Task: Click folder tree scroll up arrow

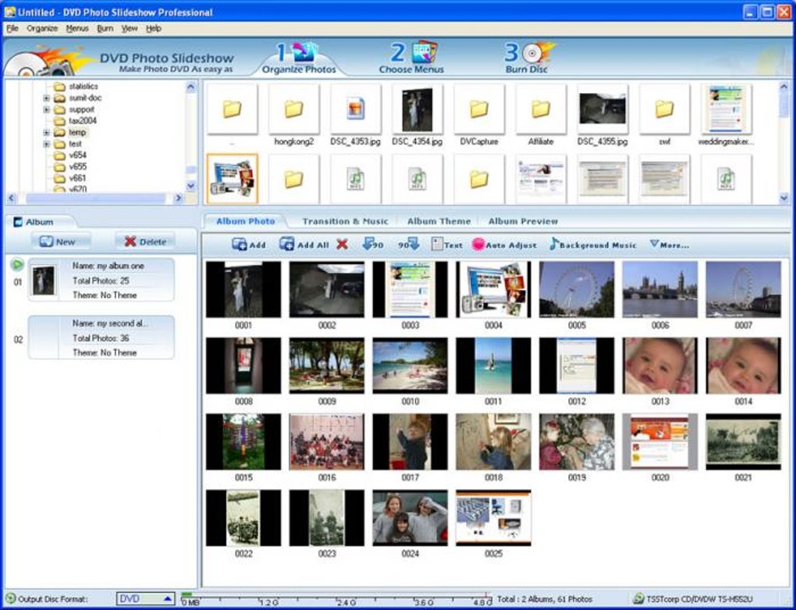Action: click(x=191, y=87)
